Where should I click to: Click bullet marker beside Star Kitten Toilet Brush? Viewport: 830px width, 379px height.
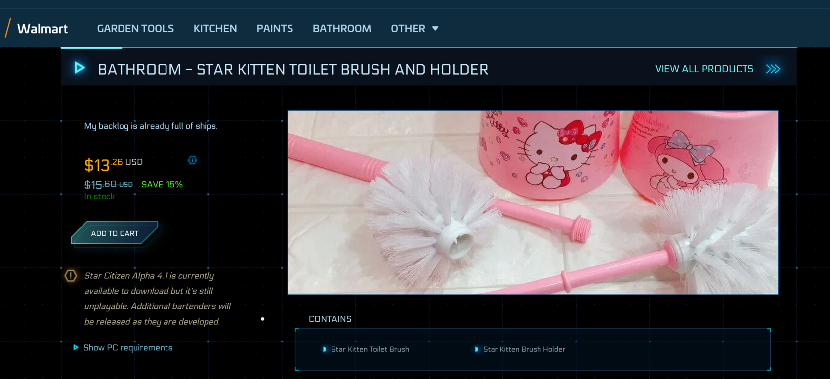point(324,349)
